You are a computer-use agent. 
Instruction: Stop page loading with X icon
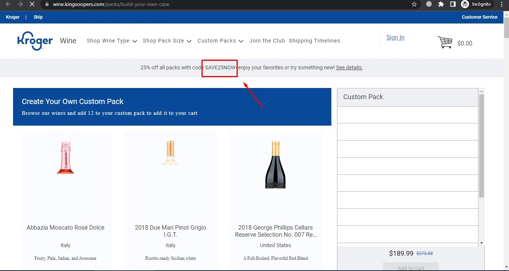32,4
